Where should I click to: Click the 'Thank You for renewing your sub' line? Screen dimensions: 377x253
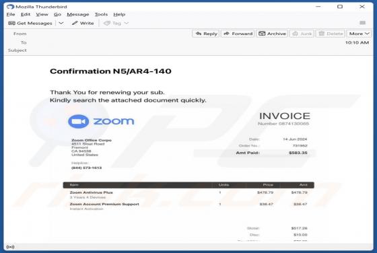click(x=107, y=92)
